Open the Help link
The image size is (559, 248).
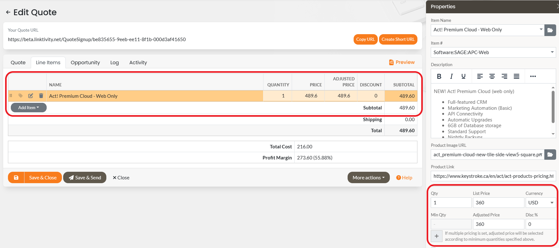[404, 178]
